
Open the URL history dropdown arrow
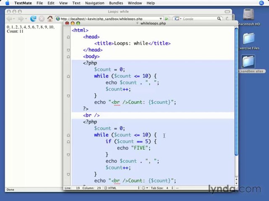[x=161, y=19]
